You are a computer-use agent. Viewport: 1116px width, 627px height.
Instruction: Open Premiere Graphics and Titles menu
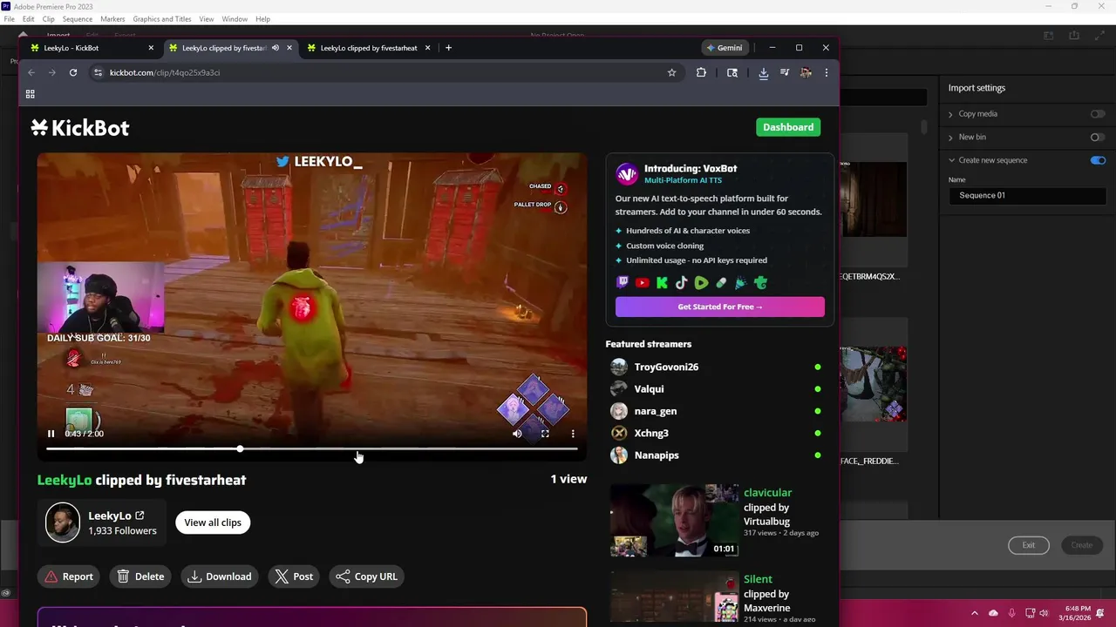162,18
